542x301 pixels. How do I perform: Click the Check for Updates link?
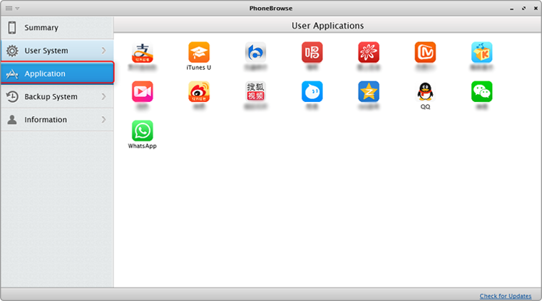(x=505, y=296)
